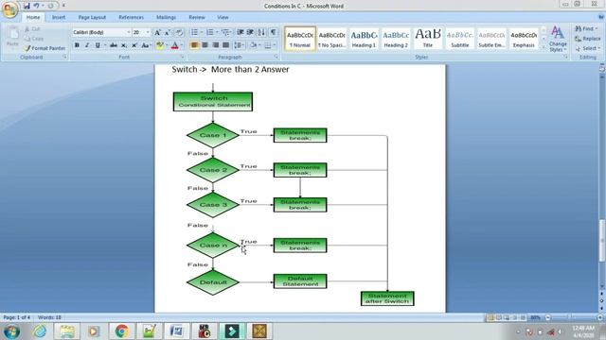
Task: Open the Word help icon
Action: [x=601, y=17]
